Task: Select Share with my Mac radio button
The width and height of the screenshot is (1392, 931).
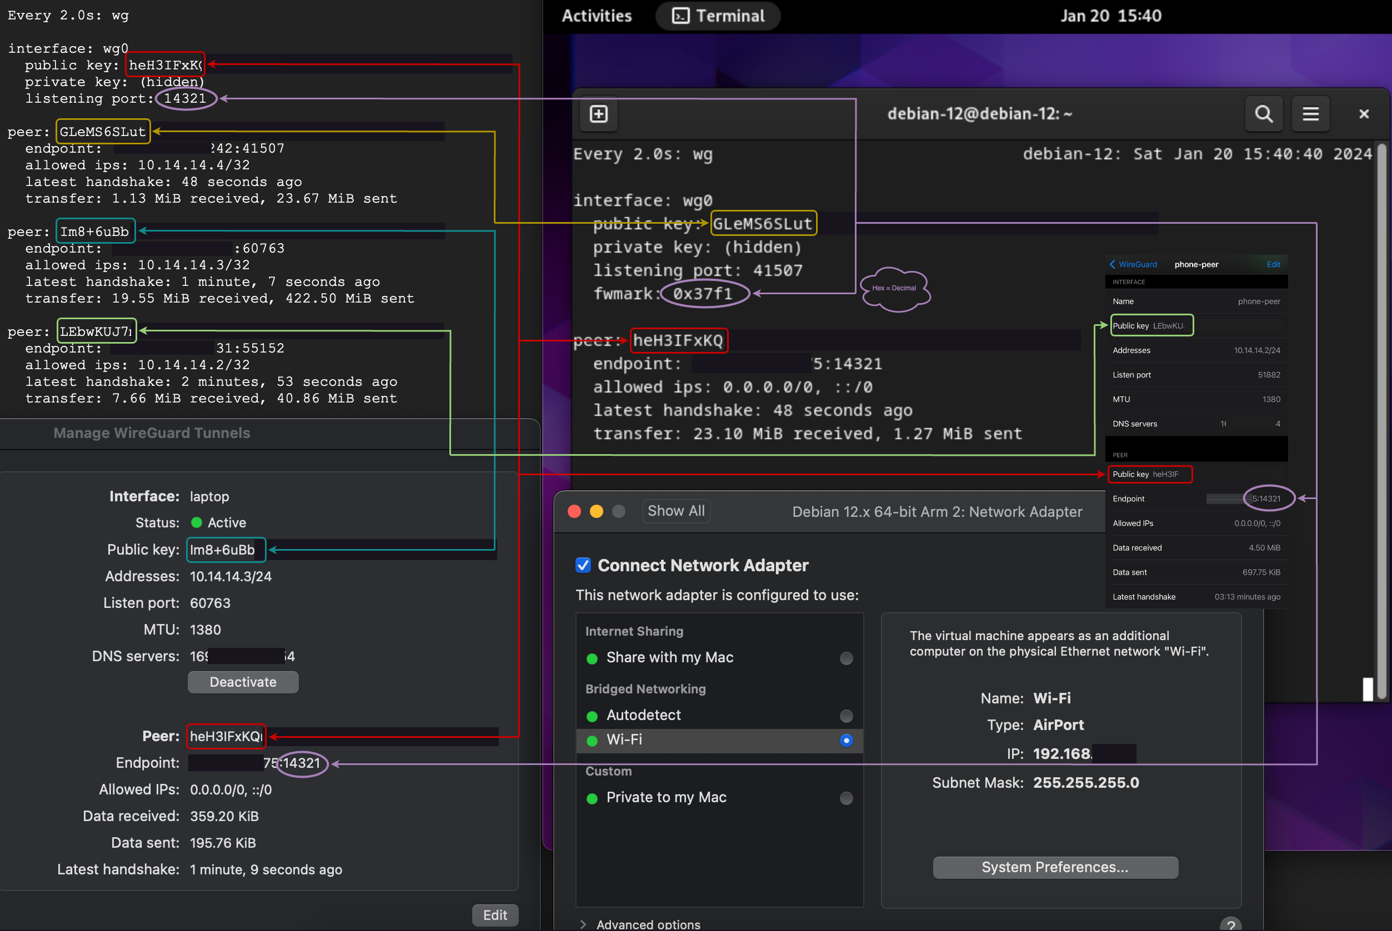Action: pyautogui.click(x=846, y=658)
